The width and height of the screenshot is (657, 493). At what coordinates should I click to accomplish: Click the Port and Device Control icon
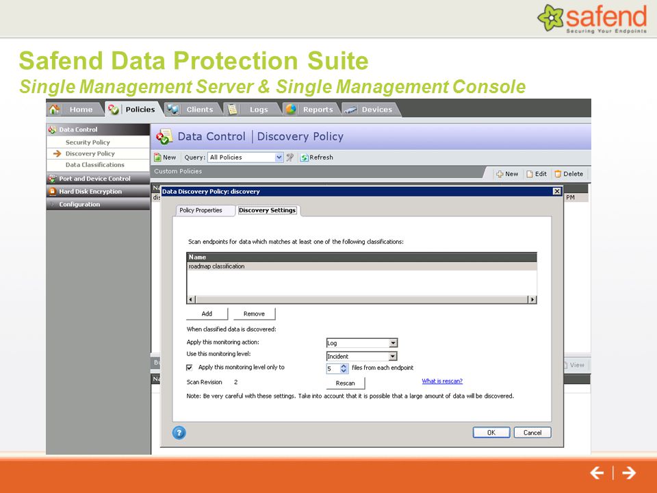point(53,179)
